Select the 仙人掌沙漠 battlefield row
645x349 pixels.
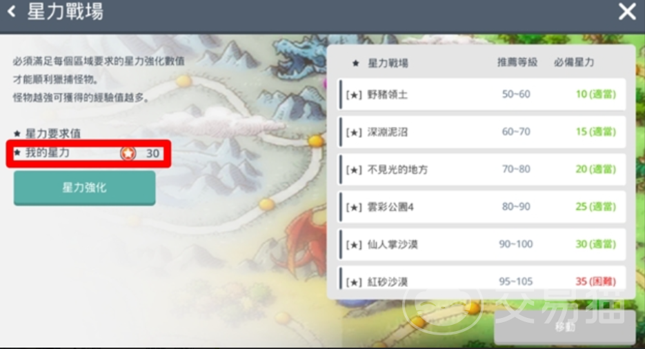482,245
